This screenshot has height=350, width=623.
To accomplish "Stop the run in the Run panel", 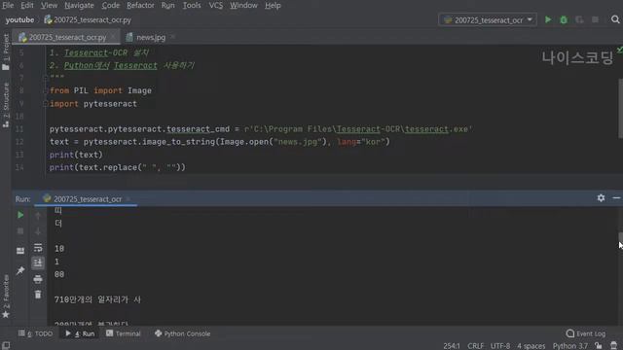I will pos(20,231).
